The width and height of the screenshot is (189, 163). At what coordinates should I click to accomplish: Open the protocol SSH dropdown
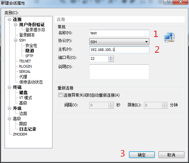tap(119, 42)
